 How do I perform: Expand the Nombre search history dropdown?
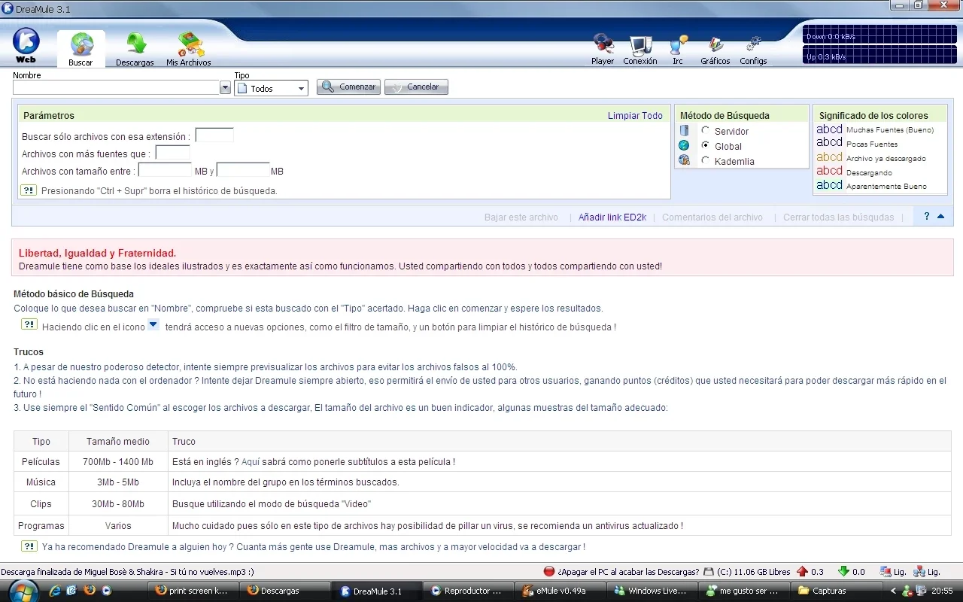click(x=225, y=88)
